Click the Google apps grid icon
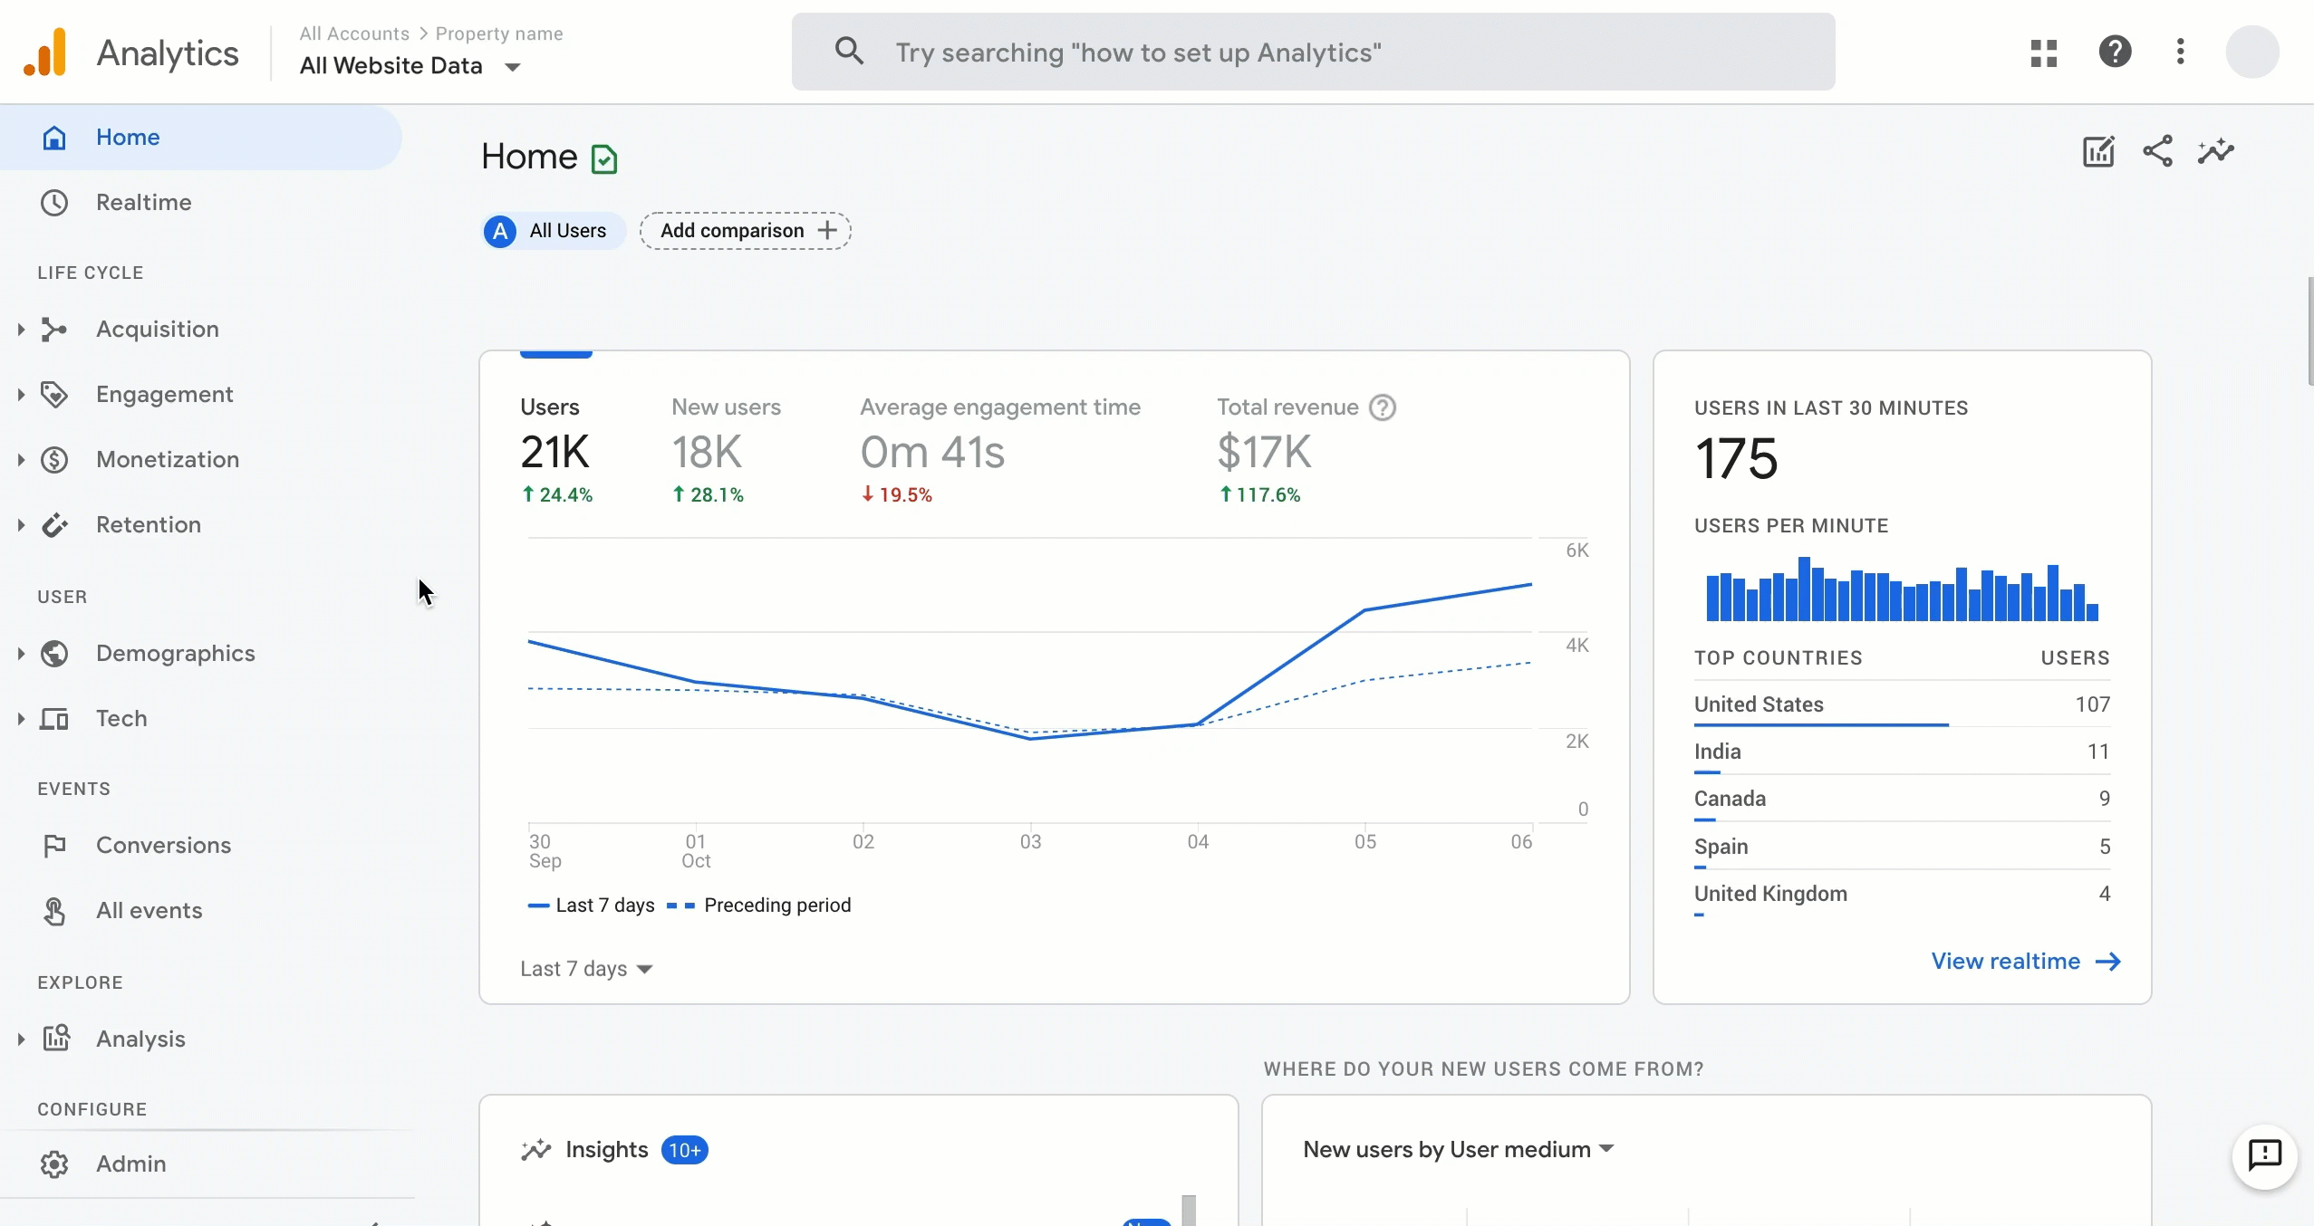 tap(2043, 52)
